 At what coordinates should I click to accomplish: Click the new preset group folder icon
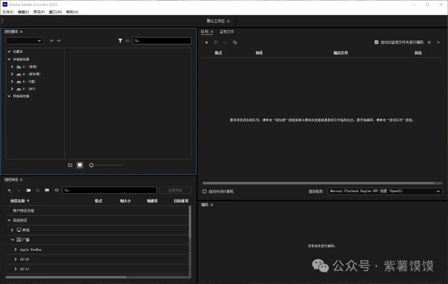(x=28, y=190)
